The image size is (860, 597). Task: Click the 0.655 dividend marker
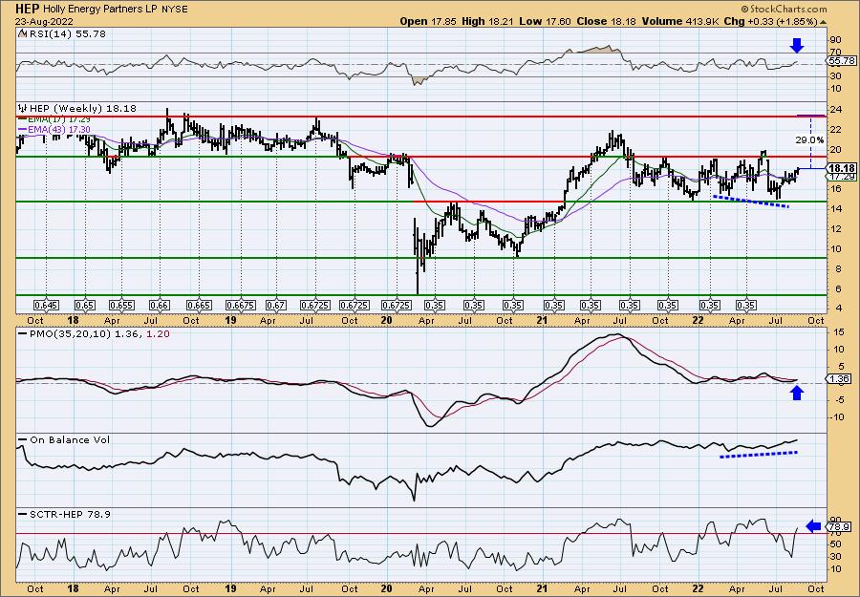click(120, 305)
